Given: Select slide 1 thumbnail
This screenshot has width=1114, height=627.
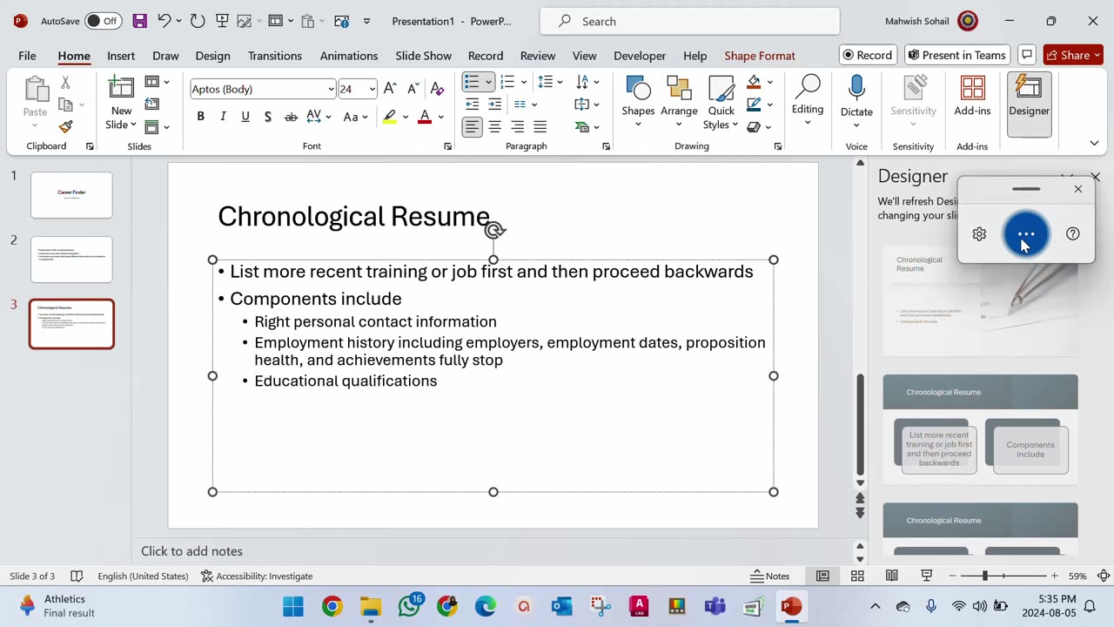Looking at the screenshot, I should click(x=71, y=195).
